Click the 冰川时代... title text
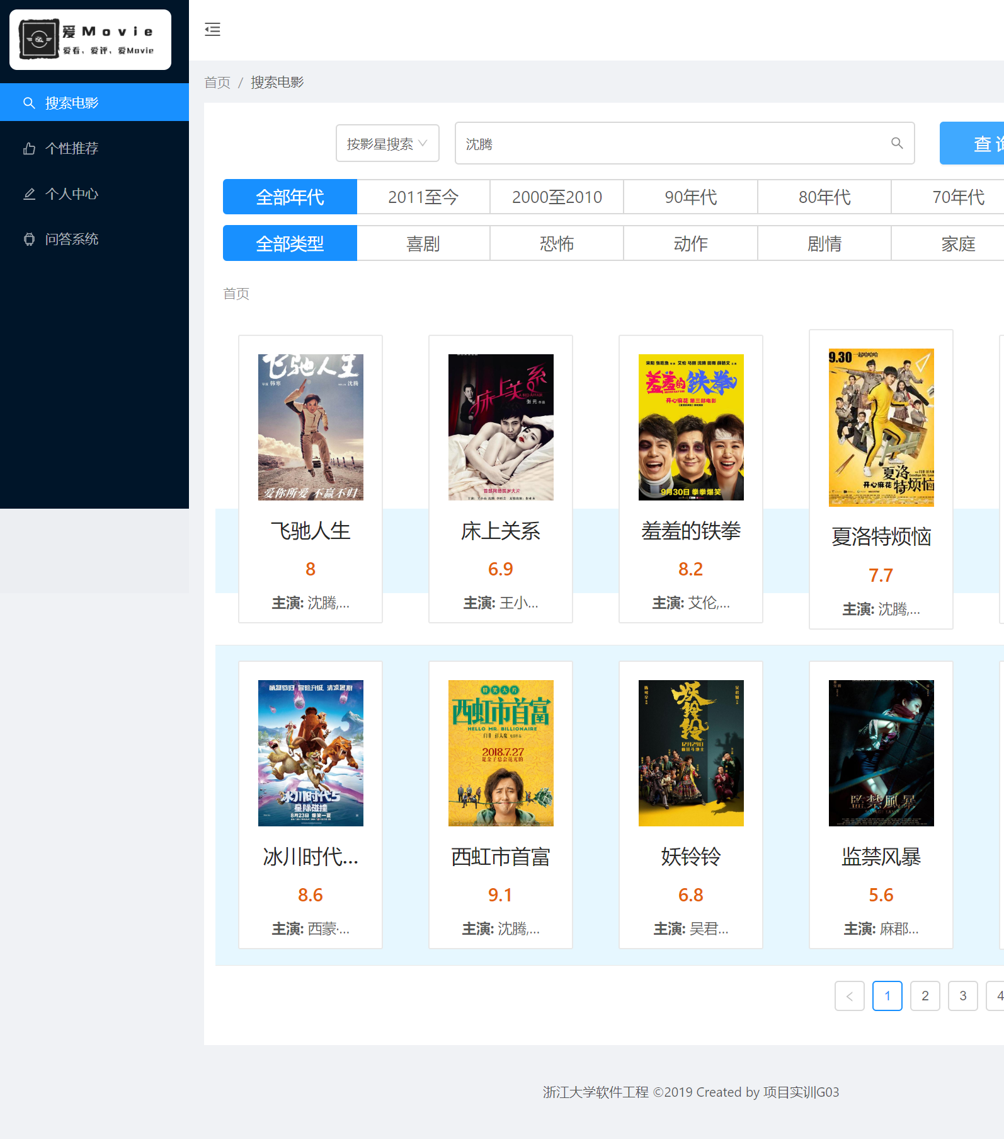This screenshot has height=1139, width=1004. pyautogui.click(x=311, y=857)
